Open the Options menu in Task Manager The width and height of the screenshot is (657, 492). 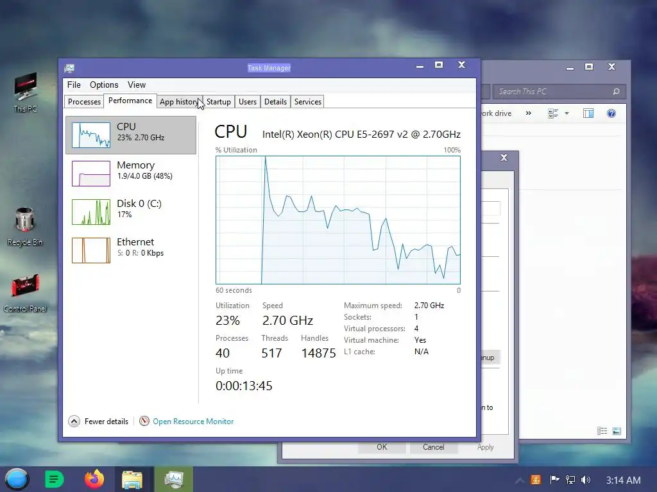[x=104, y=85]
